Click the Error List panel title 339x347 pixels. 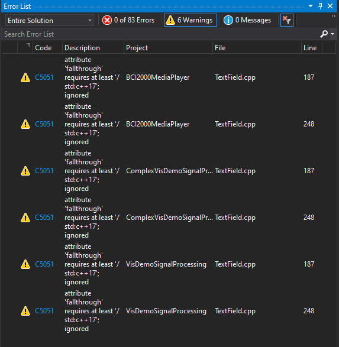coord(17,7)
